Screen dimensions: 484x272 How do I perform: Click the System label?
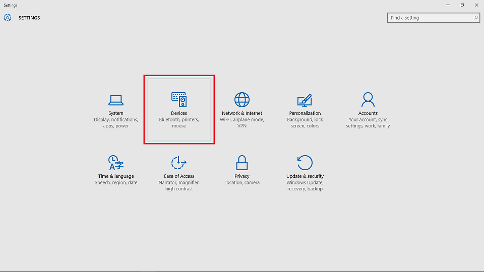[116, 113]
